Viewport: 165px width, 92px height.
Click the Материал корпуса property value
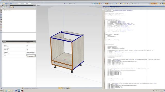31,54
